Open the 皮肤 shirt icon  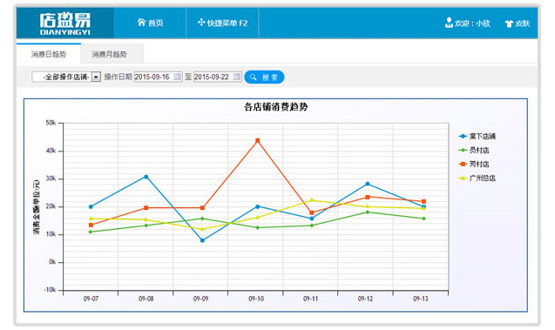click(509, 24)
